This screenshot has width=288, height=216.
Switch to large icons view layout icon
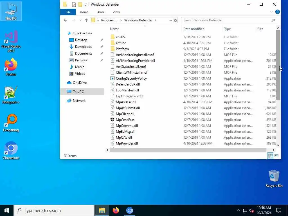(276, 156)
